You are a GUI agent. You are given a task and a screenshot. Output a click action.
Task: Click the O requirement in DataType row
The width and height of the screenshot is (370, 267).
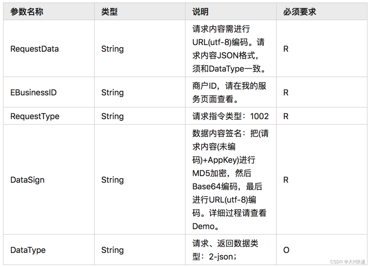coord(286,250)
